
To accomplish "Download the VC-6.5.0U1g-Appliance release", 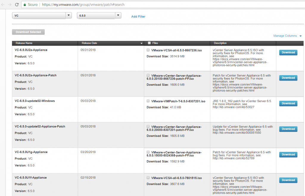I will pyautogui.click(x=288, y=155).
